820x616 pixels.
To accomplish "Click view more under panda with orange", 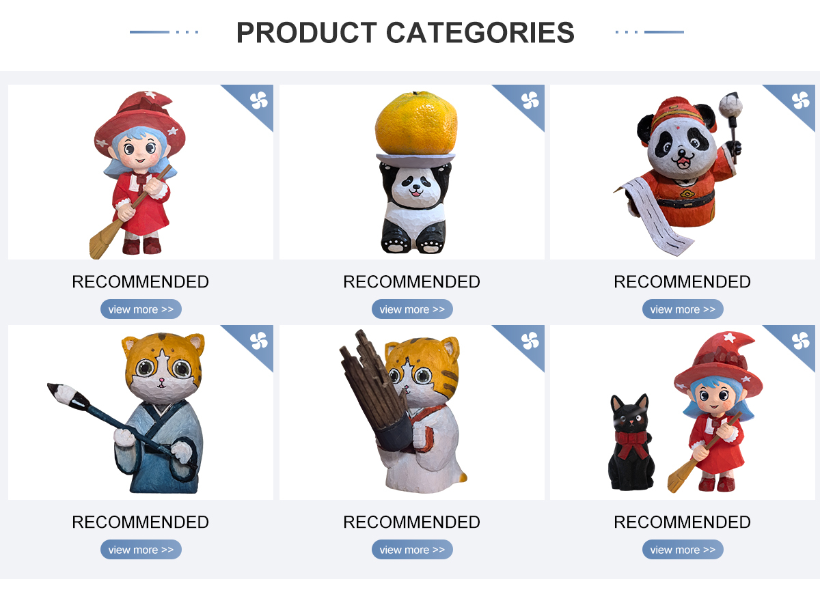I will pos(412,309).
